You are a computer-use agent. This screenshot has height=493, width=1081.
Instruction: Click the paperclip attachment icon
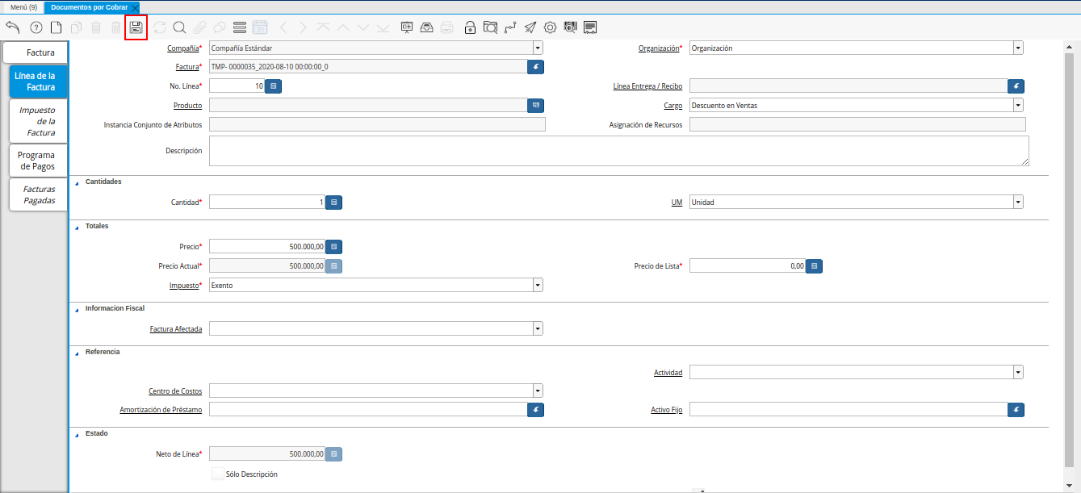pyautogui.click(x=199, y=27)
